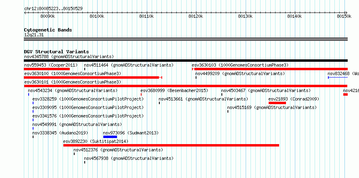Image resolution: width=359 pixels, height=178 pixels.
Task: Open the esv3630100 variant label
Action: coord(73,73)
